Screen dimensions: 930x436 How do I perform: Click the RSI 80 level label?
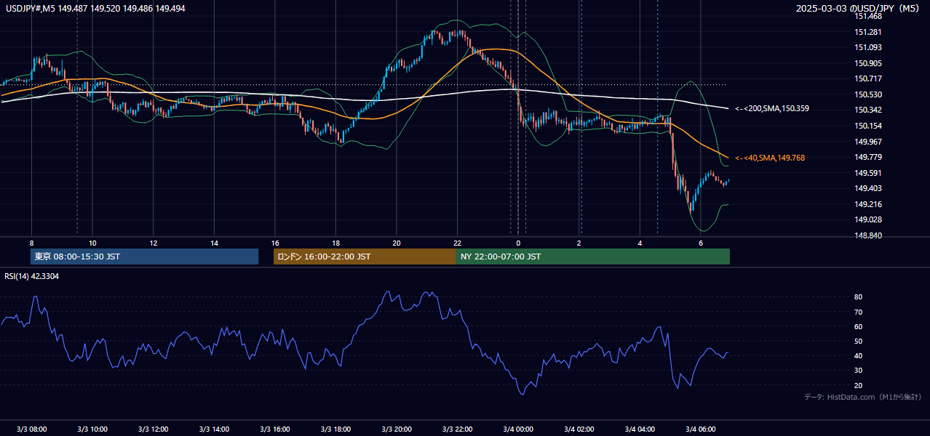[x=859, y=297]
